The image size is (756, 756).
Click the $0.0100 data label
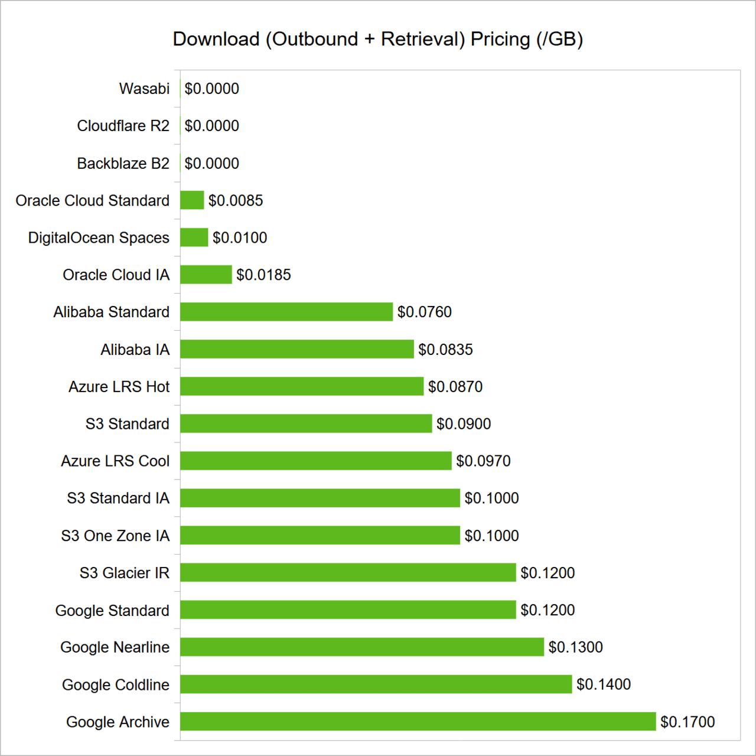coord(240,237)
